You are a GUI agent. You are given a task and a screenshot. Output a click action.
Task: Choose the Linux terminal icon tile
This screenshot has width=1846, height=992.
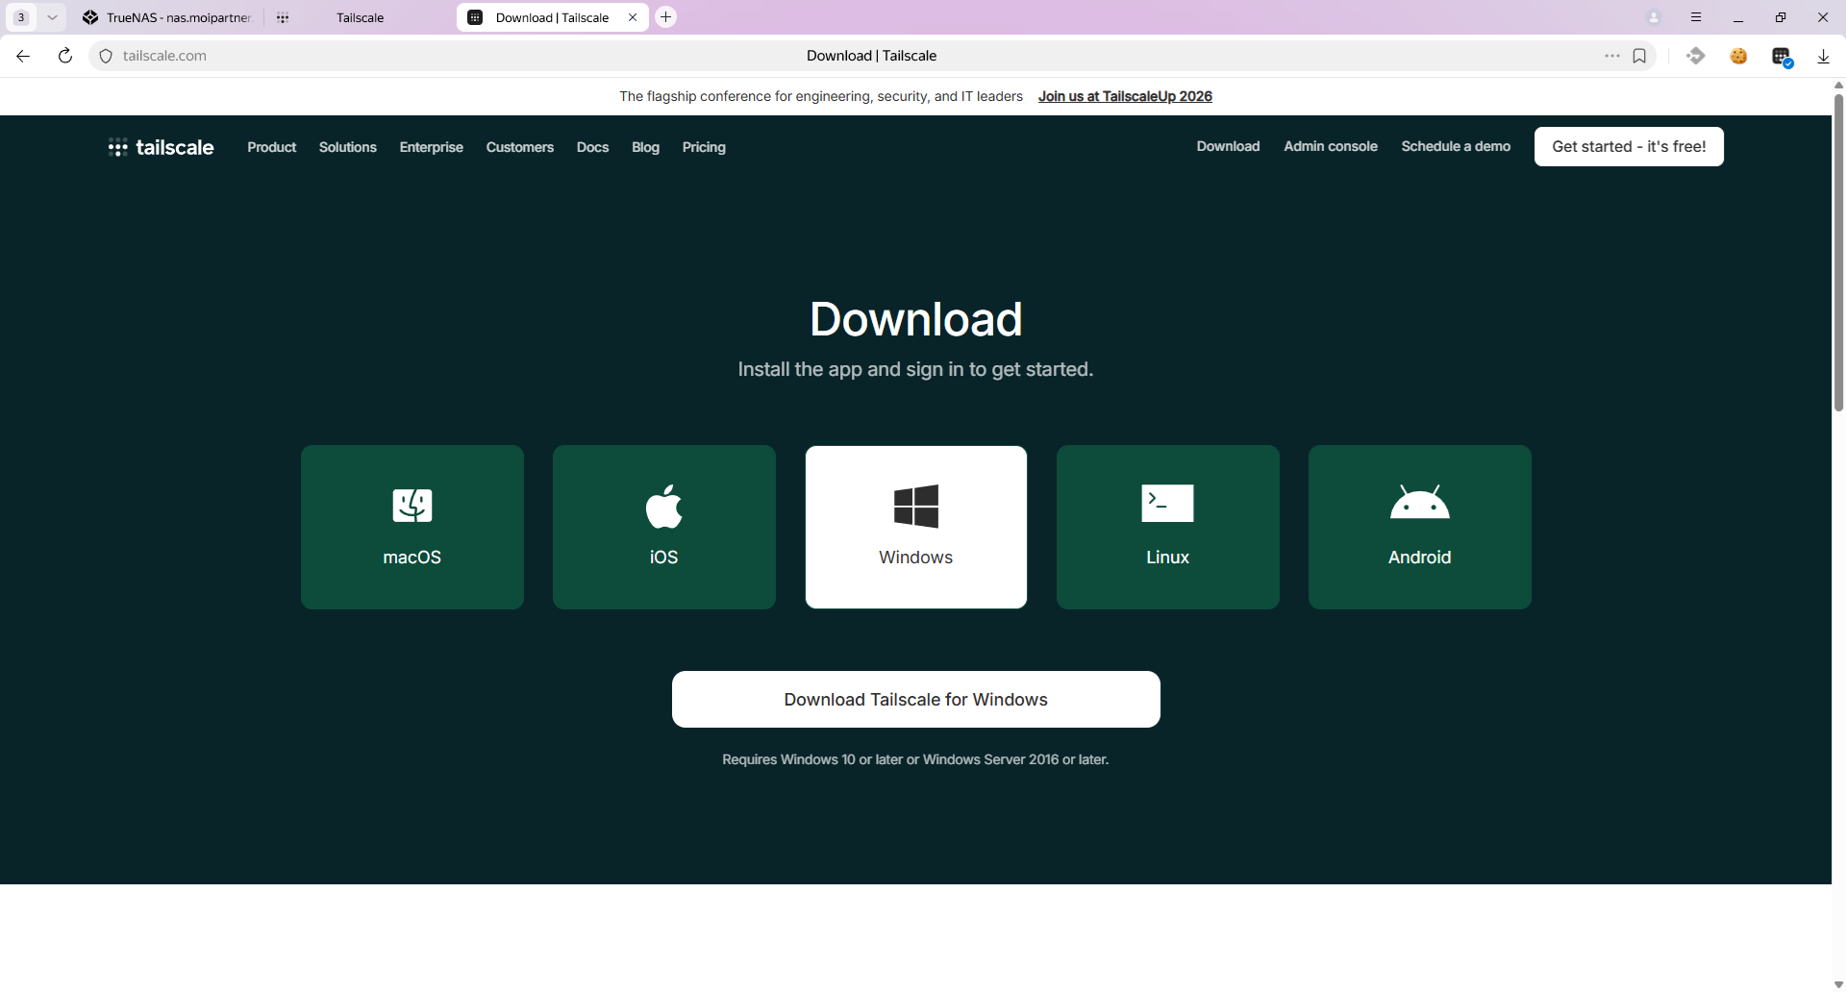[x=1167, y=527]
